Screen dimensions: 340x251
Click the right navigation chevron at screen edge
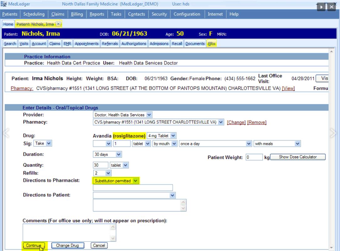click(x=333, y=133)
